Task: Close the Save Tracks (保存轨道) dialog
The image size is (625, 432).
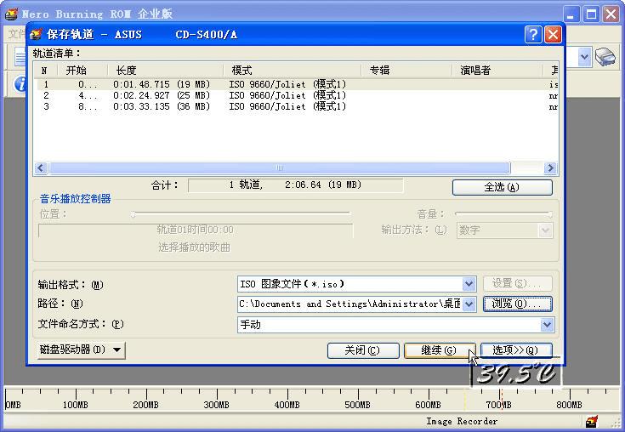Action: coord(553,34)
